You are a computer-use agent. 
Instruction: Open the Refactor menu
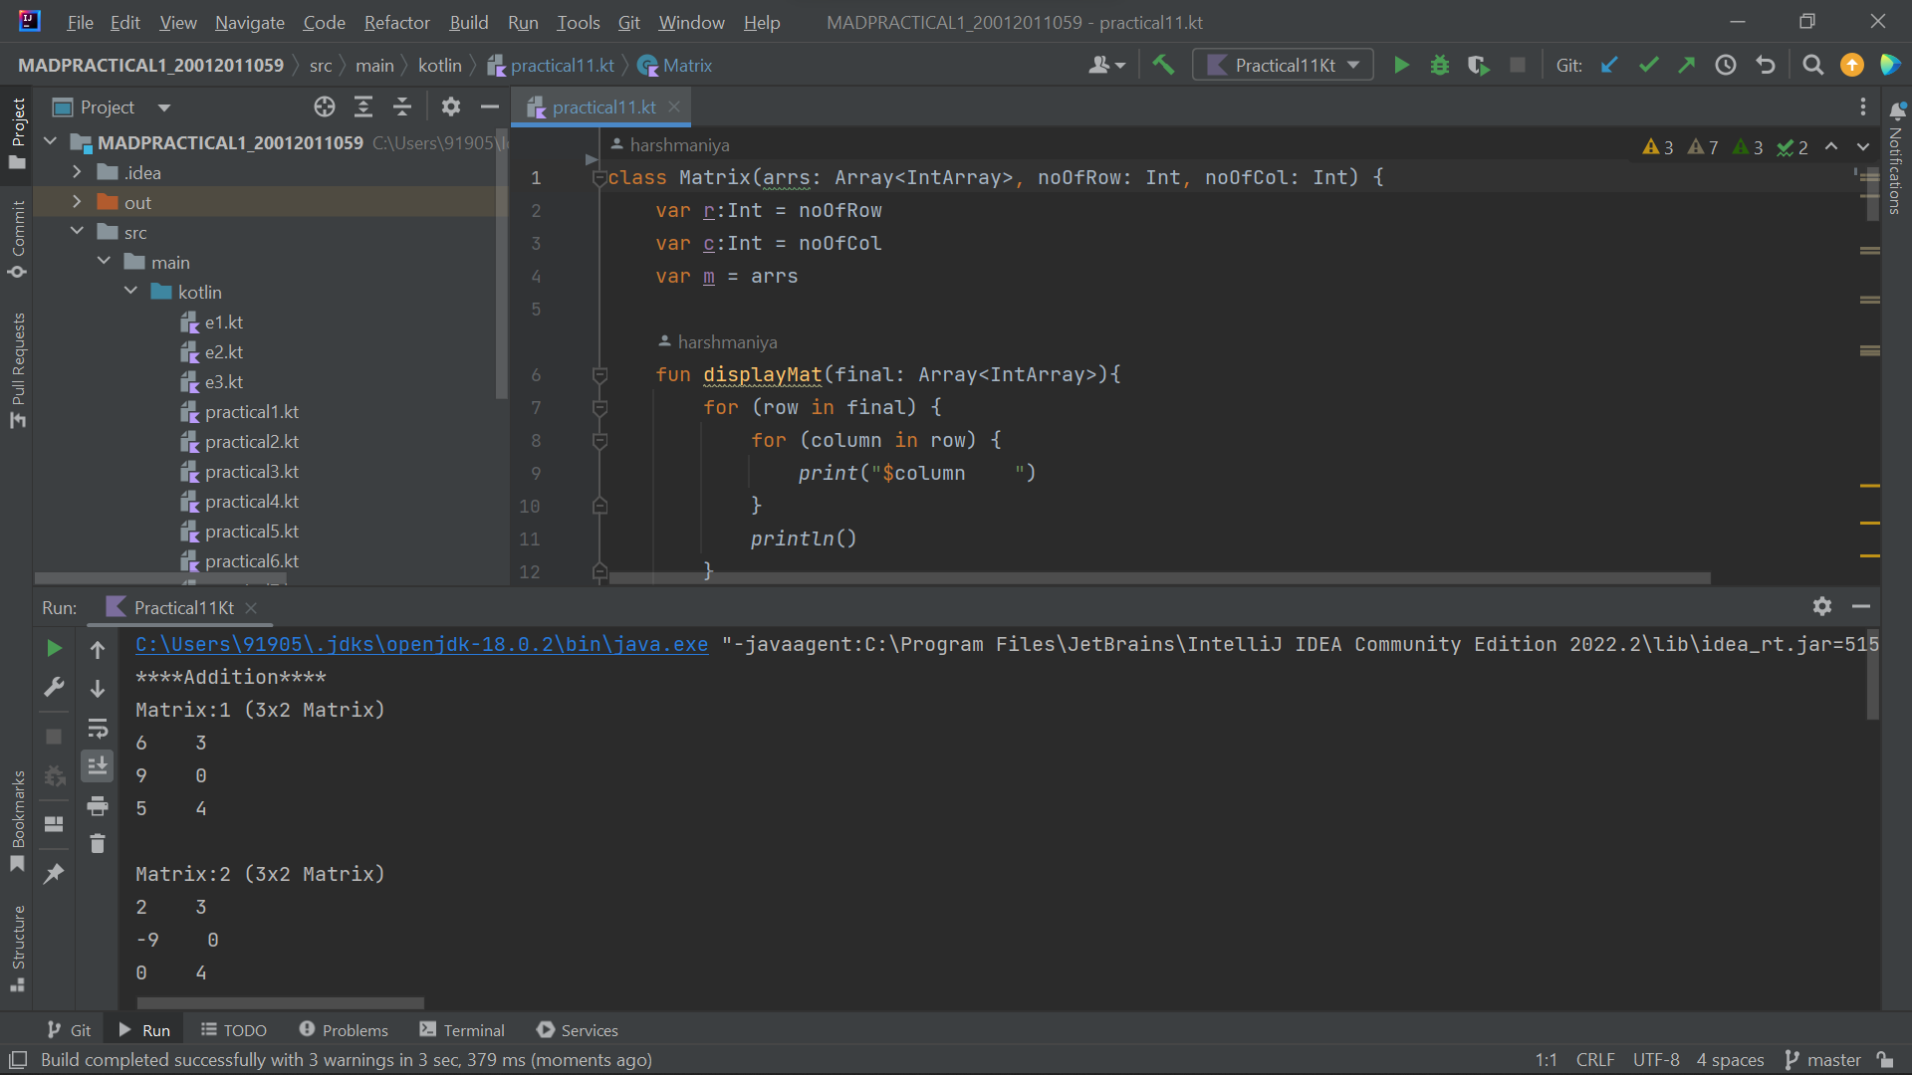point(396,22)
